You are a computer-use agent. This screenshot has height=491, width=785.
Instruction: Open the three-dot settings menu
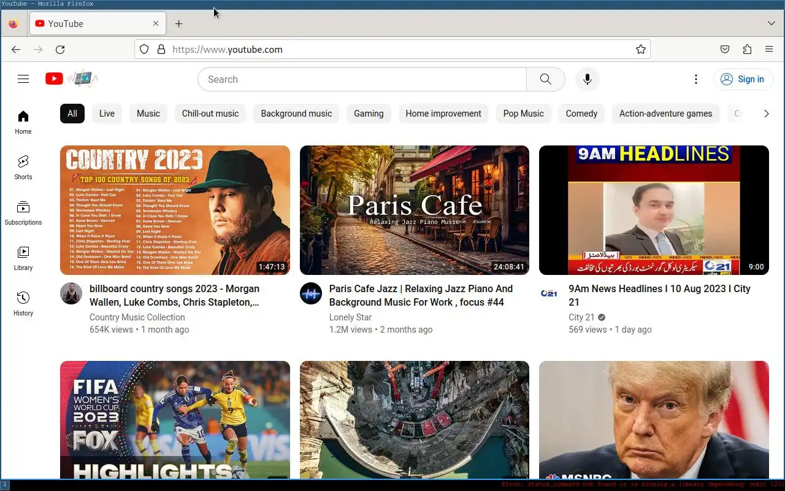pos(695,79)
